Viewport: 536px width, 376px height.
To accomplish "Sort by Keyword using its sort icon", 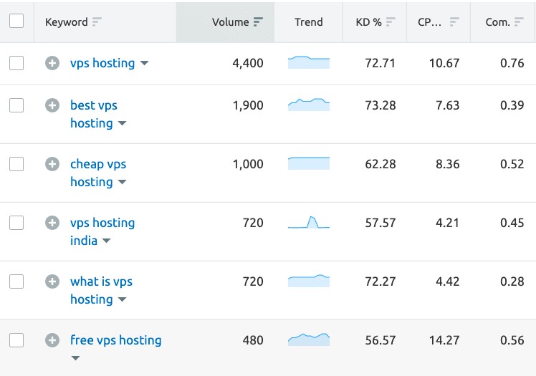I will 97,22.
